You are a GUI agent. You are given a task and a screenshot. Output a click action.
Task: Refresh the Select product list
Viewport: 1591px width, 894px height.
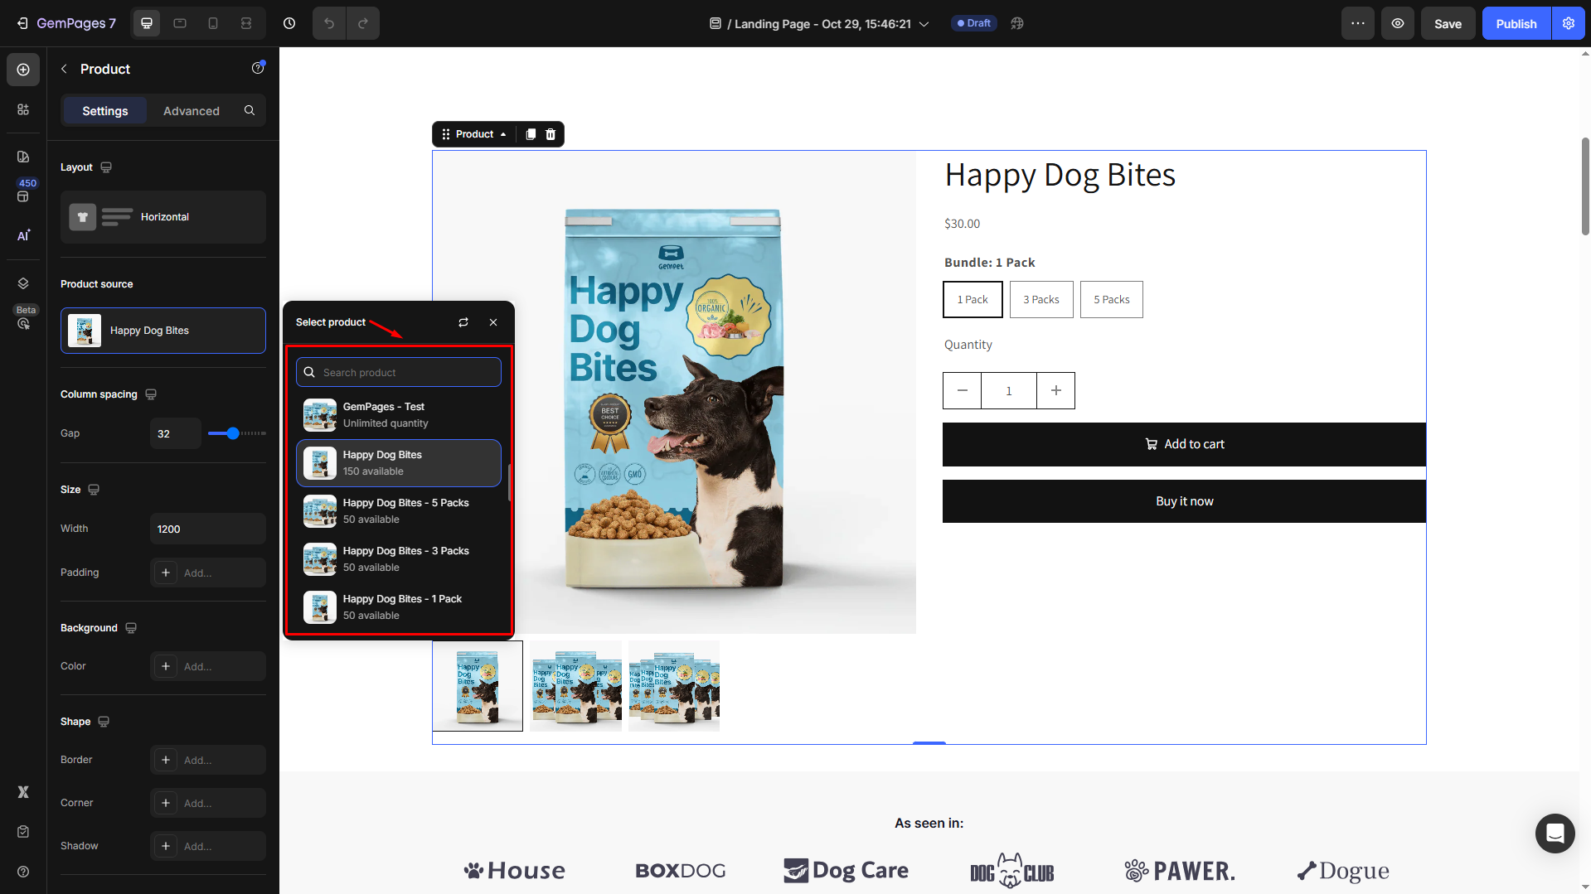(x=463, y=322)
